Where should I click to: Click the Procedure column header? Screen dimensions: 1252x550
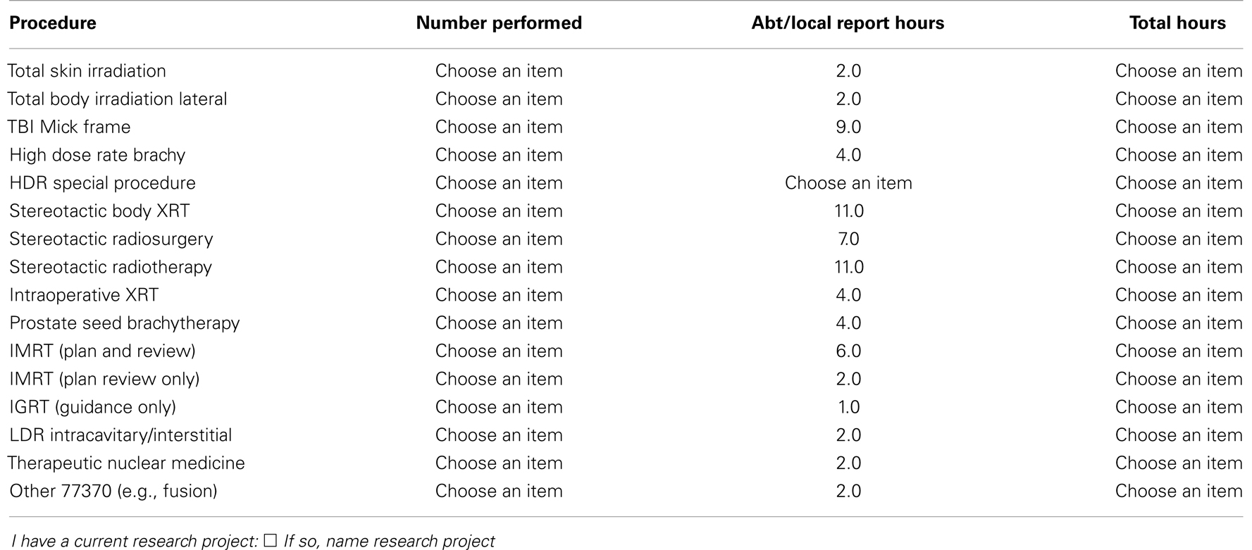53,23
